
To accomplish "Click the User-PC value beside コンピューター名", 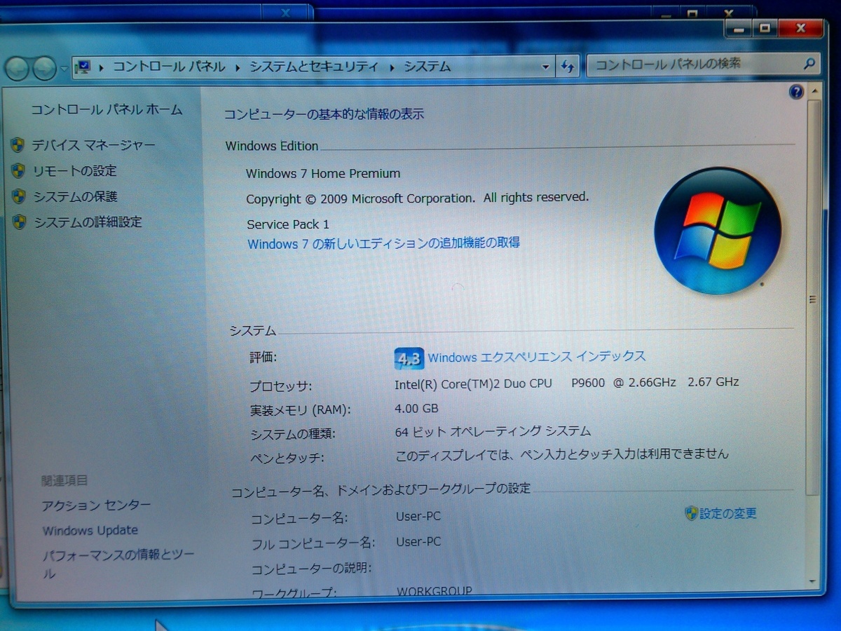I will point(418,517).
